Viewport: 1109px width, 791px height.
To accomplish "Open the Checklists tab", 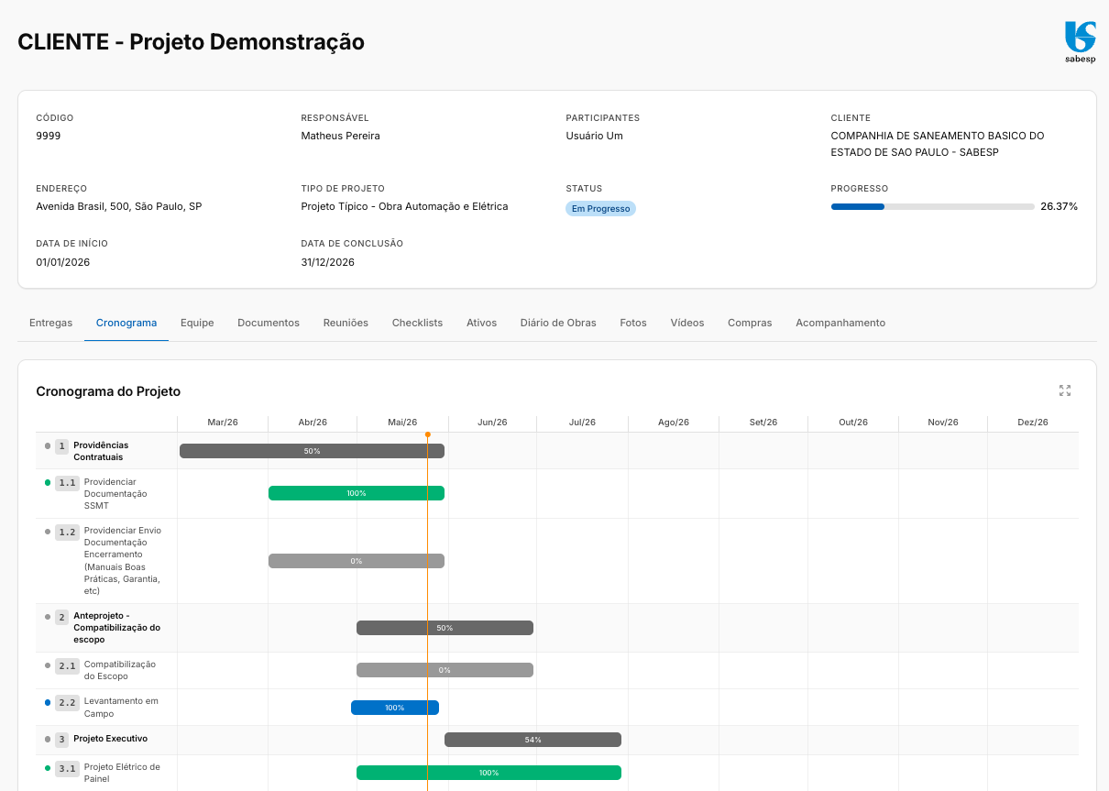I will pos(417,323).
